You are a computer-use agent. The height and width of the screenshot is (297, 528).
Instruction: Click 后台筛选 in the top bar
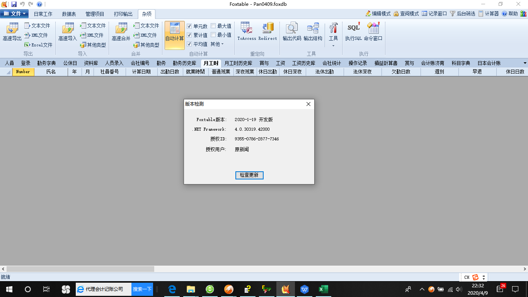462,14
